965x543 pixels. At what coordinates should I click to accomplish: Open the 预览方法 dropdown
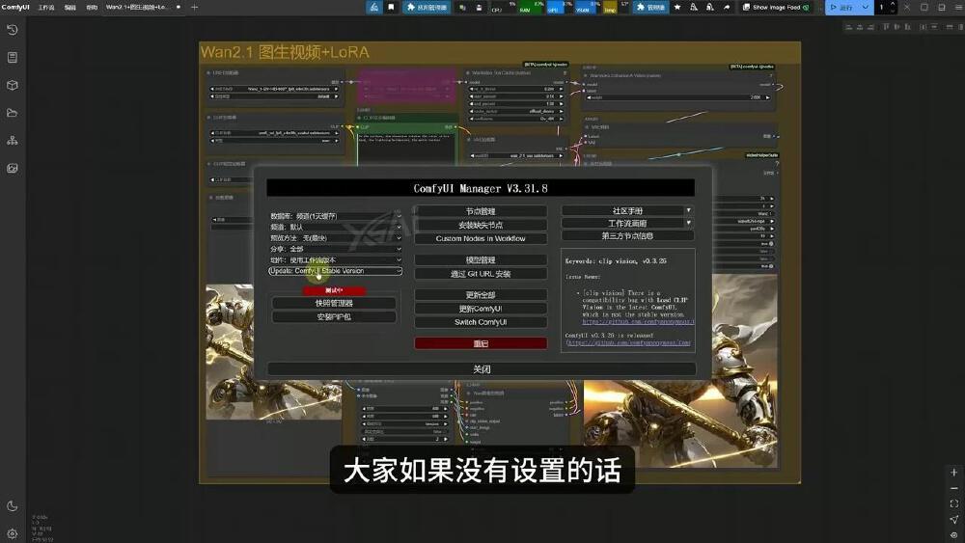tap(336, 238)
